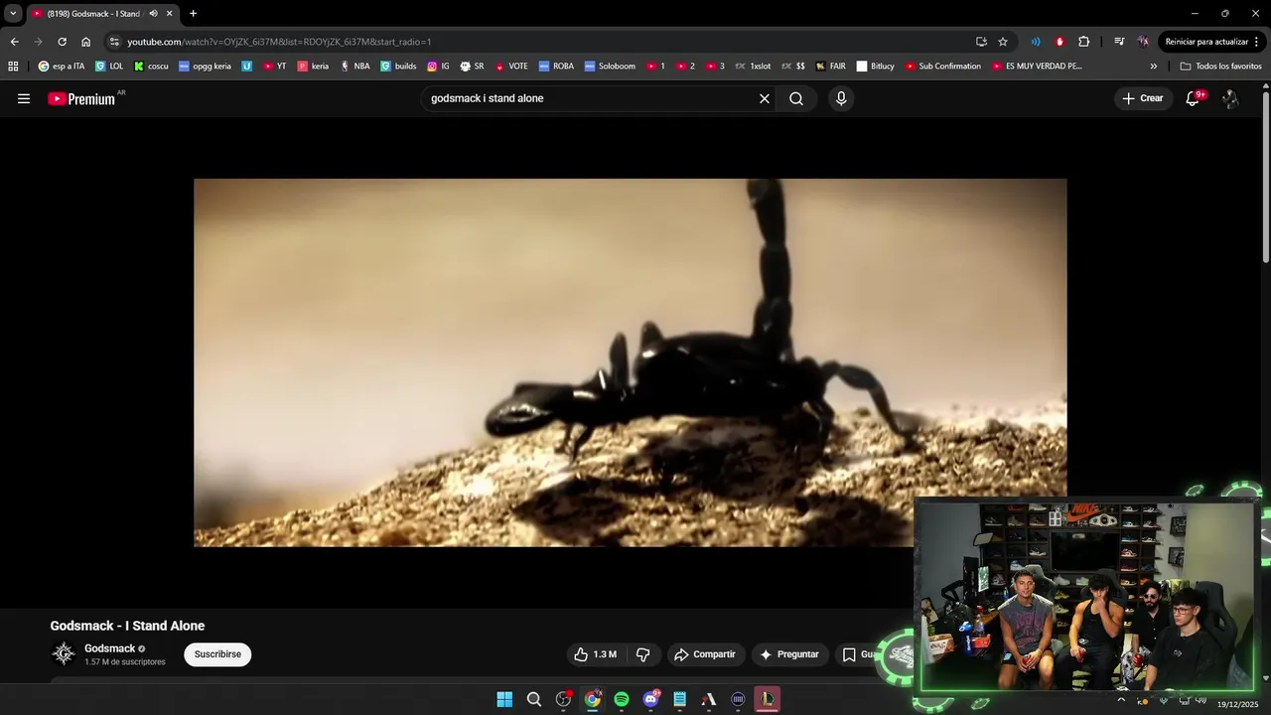Open site information icon in address bar

point(114,42)
